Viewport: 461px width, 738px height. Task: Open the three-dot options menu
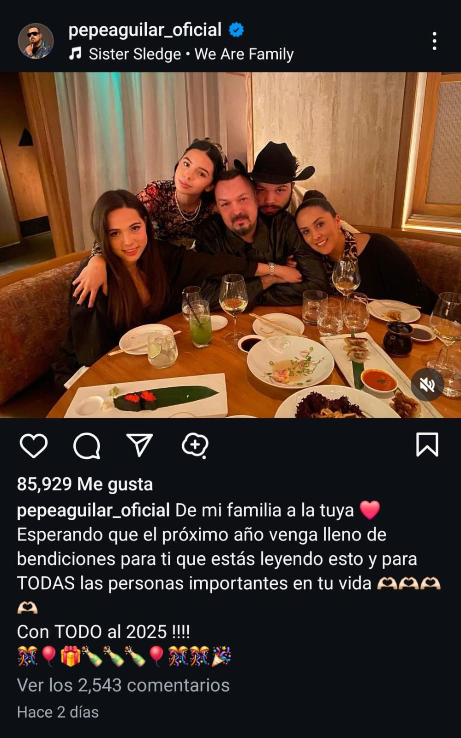tap(434, 41)
